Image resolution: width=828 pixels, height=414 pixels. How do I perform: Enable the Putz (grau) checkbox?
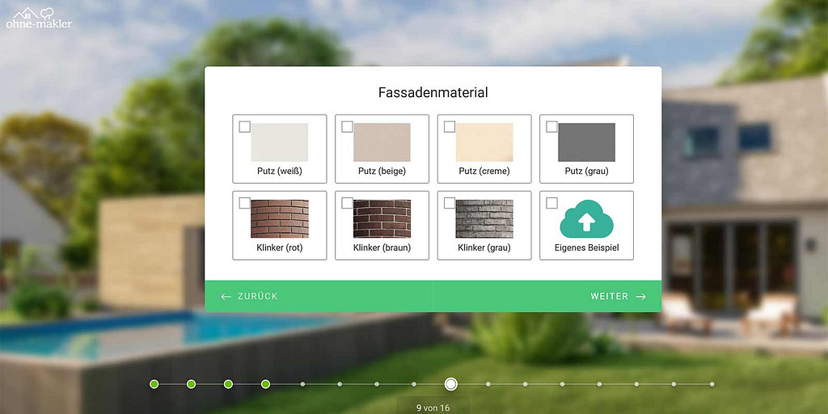551,127
